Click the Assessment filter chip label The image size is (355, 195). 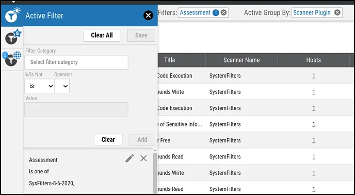point(195,13)
